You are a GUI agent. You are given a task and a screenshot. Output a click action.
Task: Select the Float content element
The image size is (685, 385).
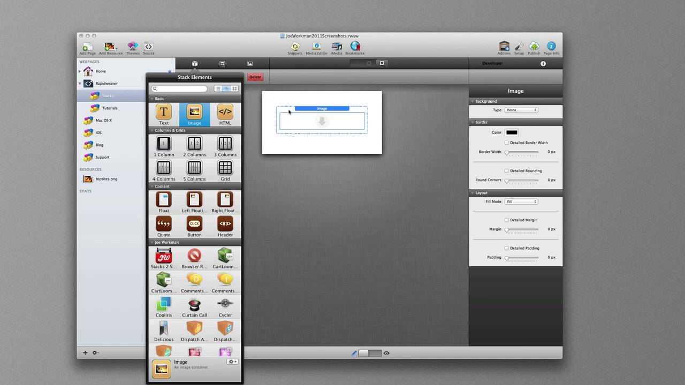pyautogui.click(x=164, y=202)
